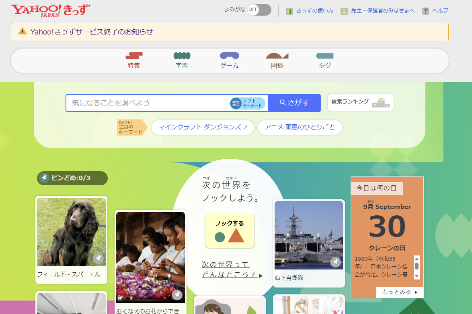The width and height of the screenshot is (472, 314).
Task: Click the warning triangle icon in notice banner
Action: click(23, 31)
